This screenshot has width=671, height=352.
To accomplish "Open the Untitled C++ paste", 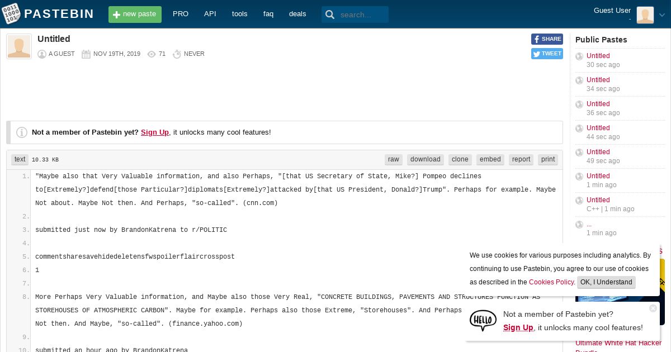I will pos(598,200).
